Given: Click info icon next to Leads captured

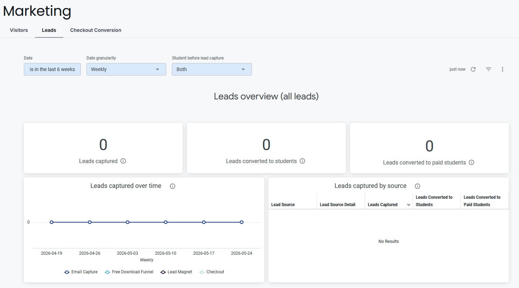Looking at the screenshot, I should (123, 161).
